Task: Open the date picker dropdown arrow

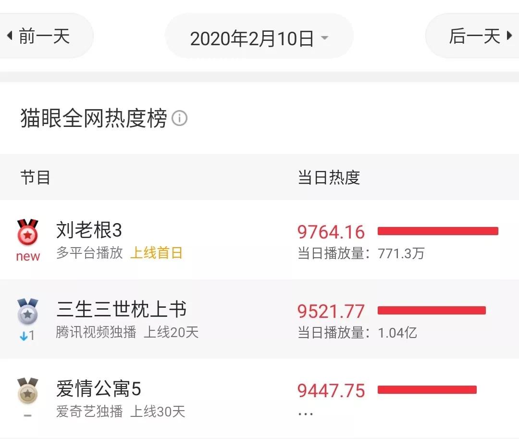Action: pyautogui.click(x=325, y=38)
